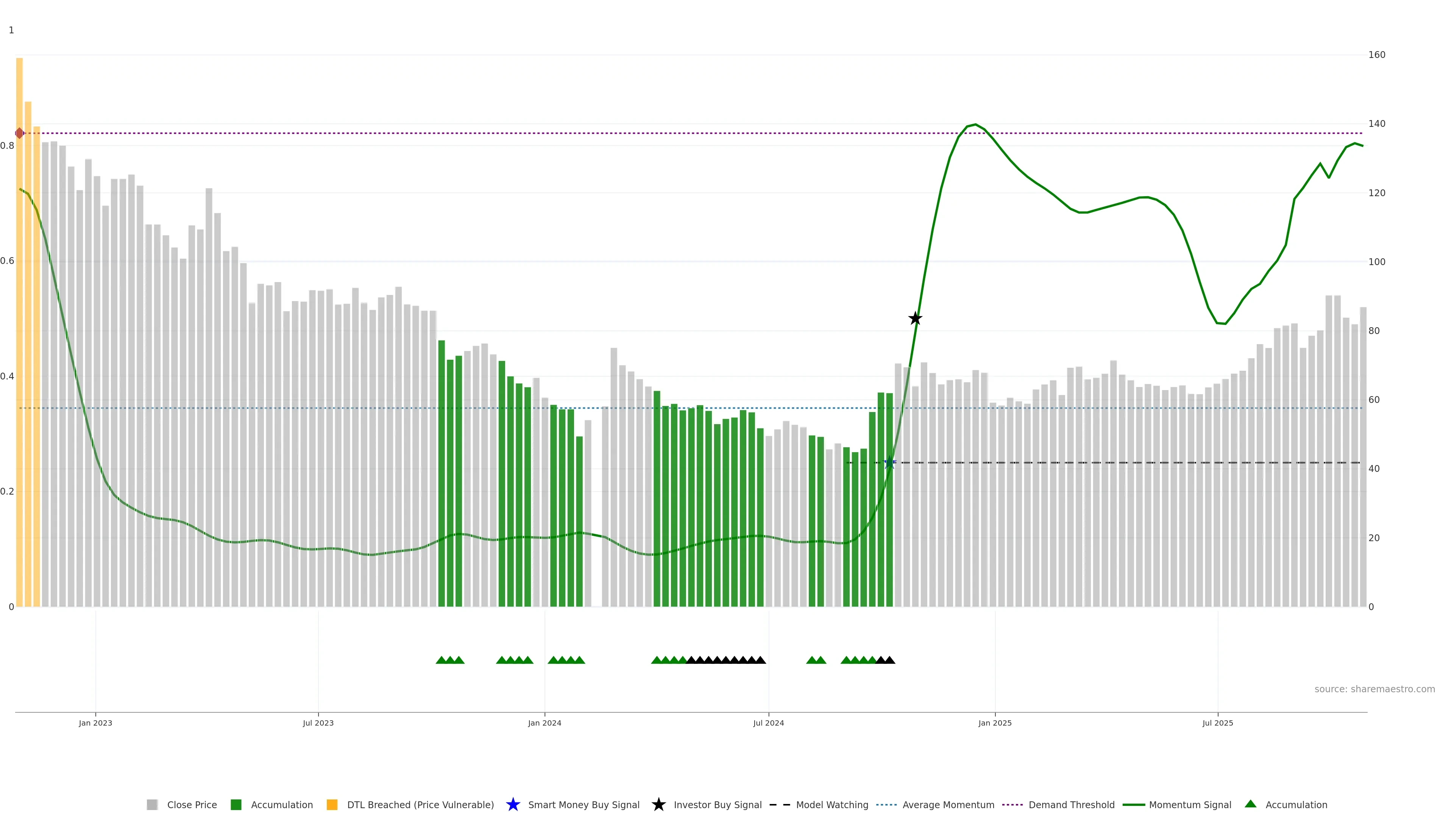Toggle Model Watching legend entry
The height and width of the screenshot is (818, 1454).
point(832,805)
